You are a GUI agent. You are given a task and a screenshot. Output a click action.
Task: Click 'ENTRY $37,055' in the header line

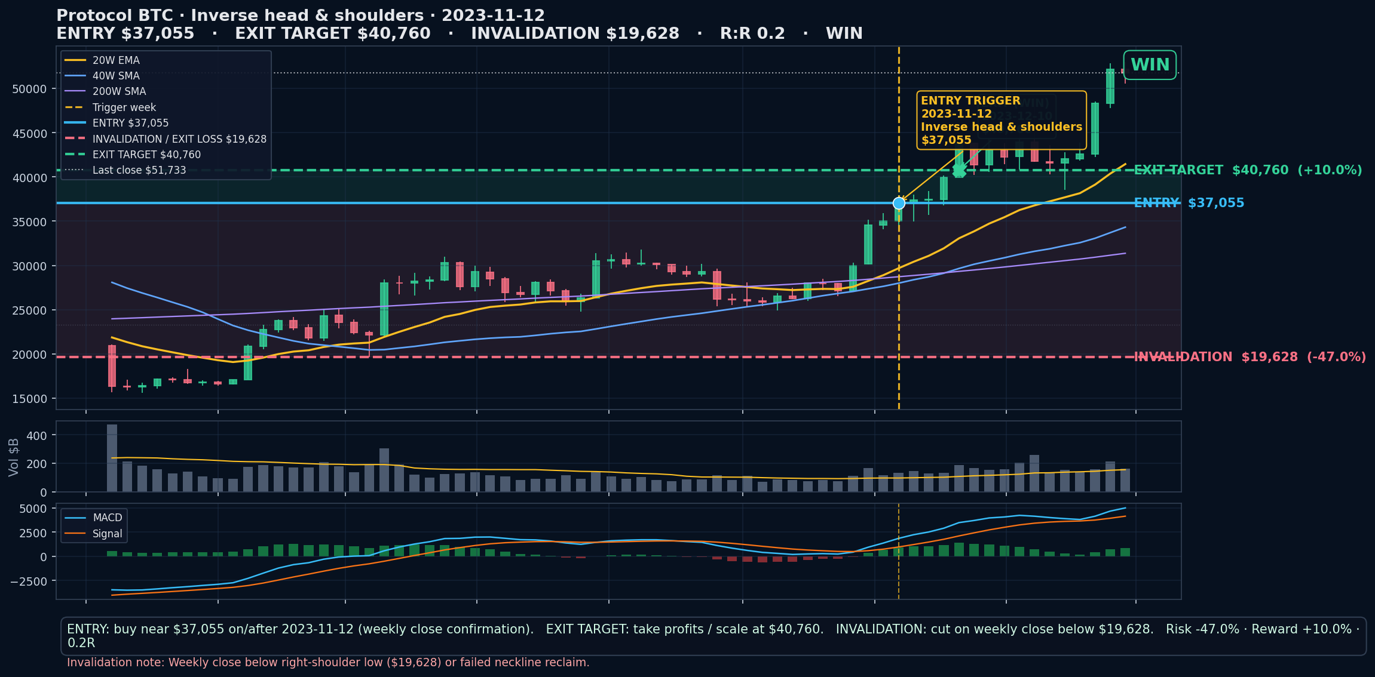pyautogui.click(x=125, y=33)
